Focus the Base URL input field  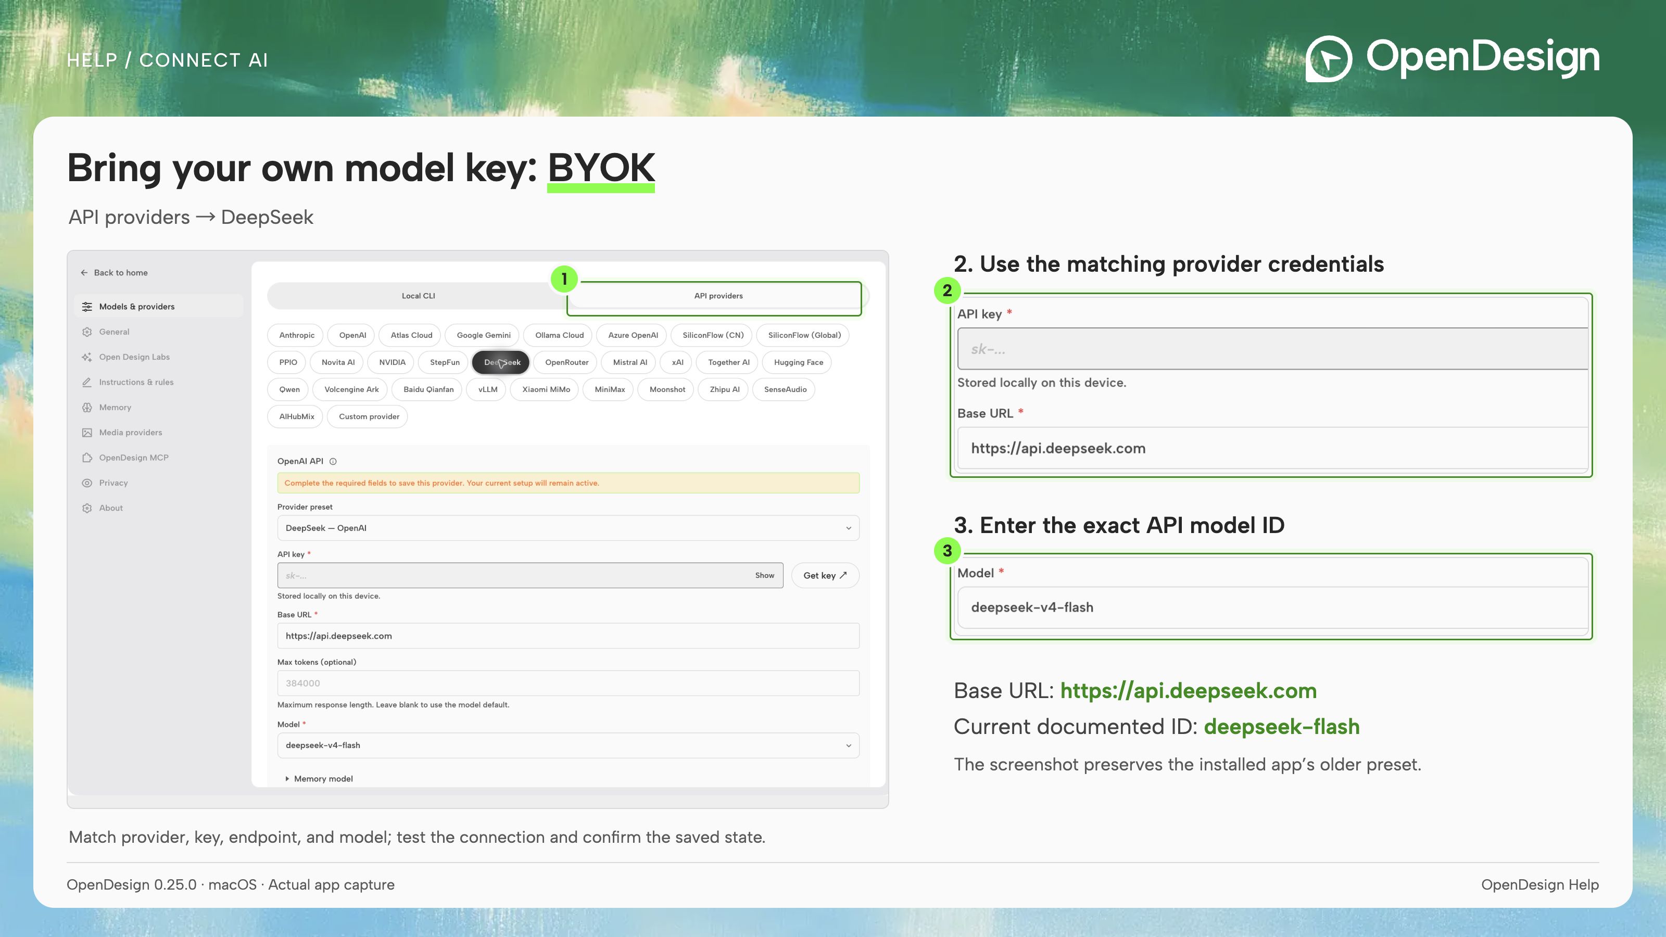tap(568, 636)
